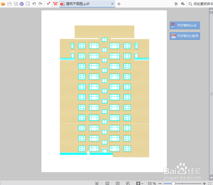Open the feedback message icon dropdown
213x185 pixels.
pos(183,4)
